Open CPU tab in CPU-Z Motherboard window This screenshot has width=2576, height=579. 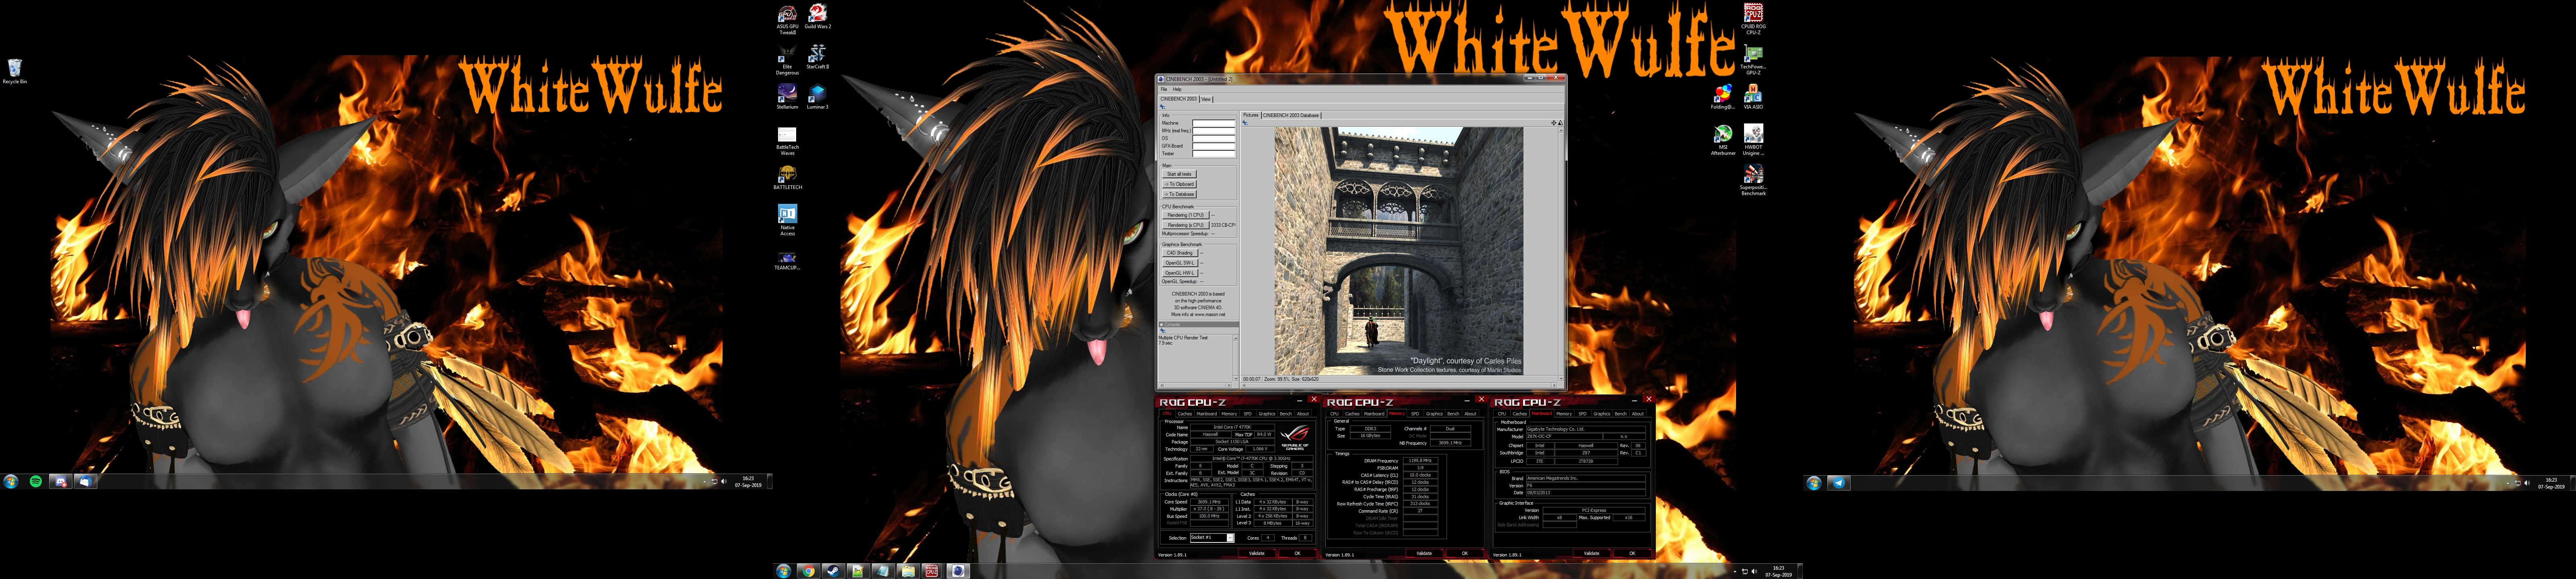1502,414
